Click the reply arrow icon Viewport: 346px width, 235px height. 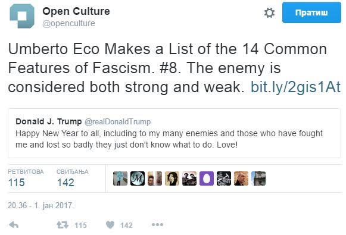pyautogui.click(x=14, y=225)
